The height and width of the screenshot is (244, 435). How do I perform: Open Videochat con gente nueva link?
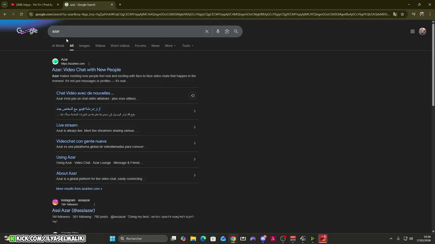pyautogui.click(x=81, y=141)
